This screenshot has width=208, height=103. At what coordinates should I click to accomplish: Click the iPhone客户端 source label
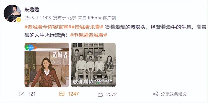102,18
